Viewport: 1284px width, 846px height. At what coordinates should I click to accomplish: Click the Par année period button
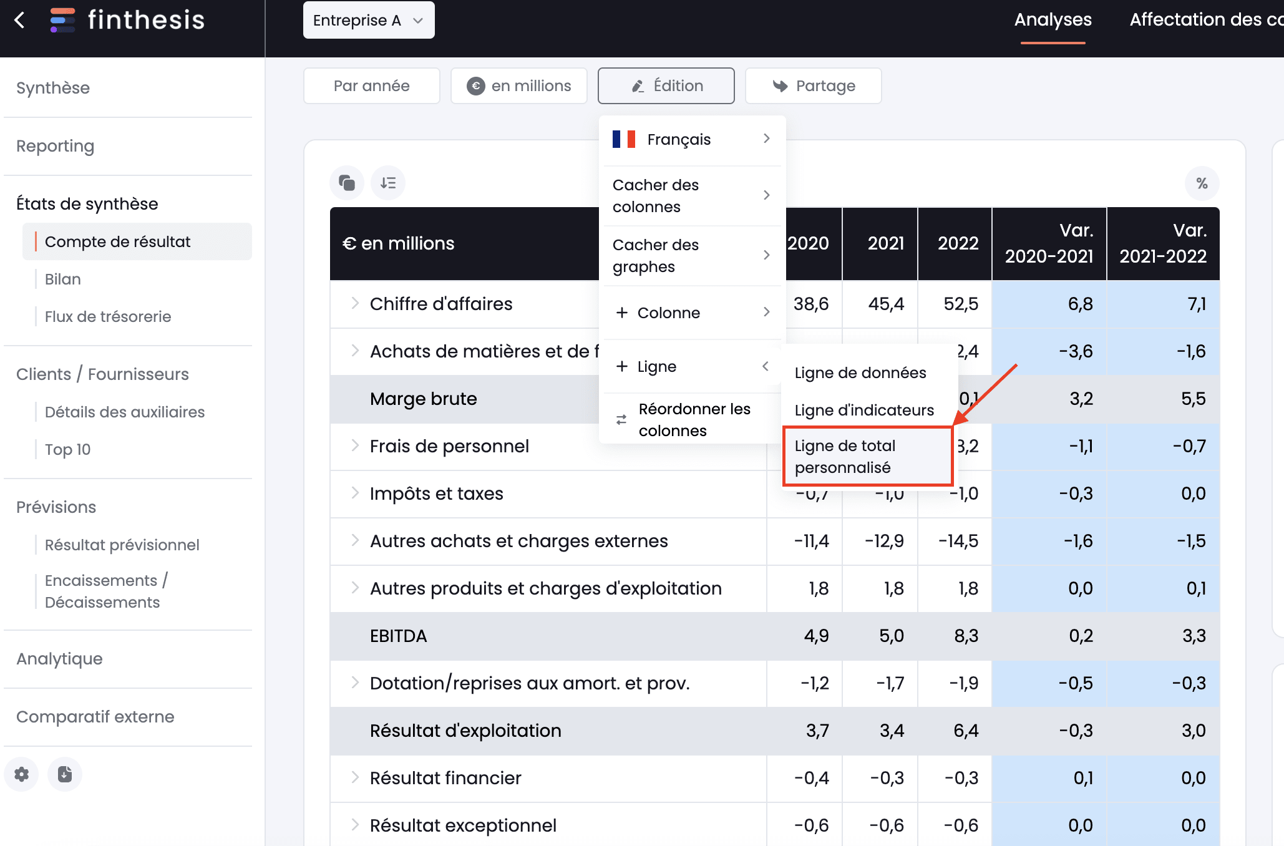click(371, 86)
